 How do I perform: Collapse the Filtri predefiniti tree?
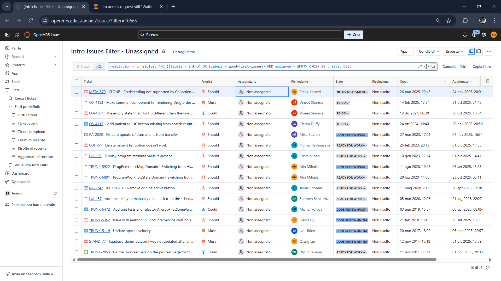[x=10, y=107]
